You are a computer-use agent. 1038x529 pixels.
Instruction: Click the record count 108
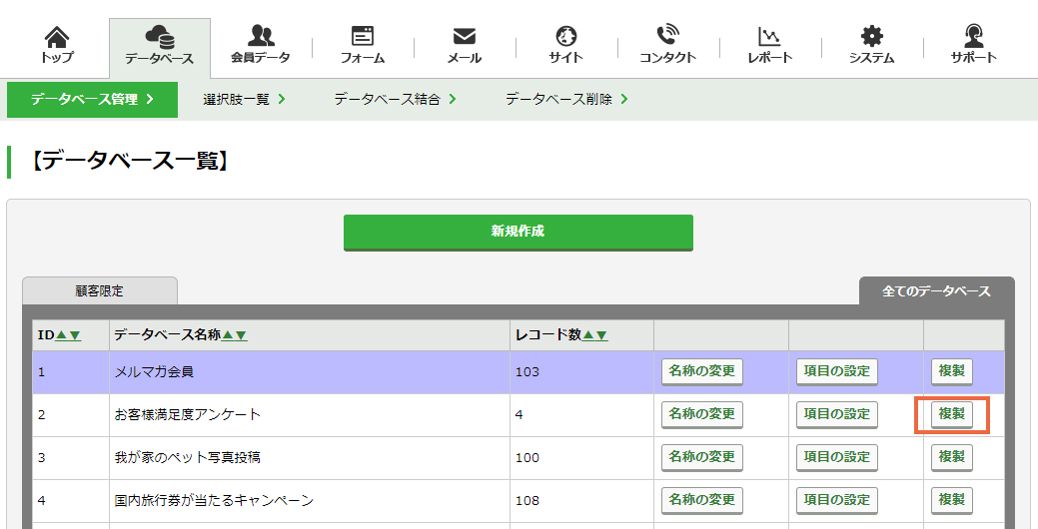(x=526, y=501)
